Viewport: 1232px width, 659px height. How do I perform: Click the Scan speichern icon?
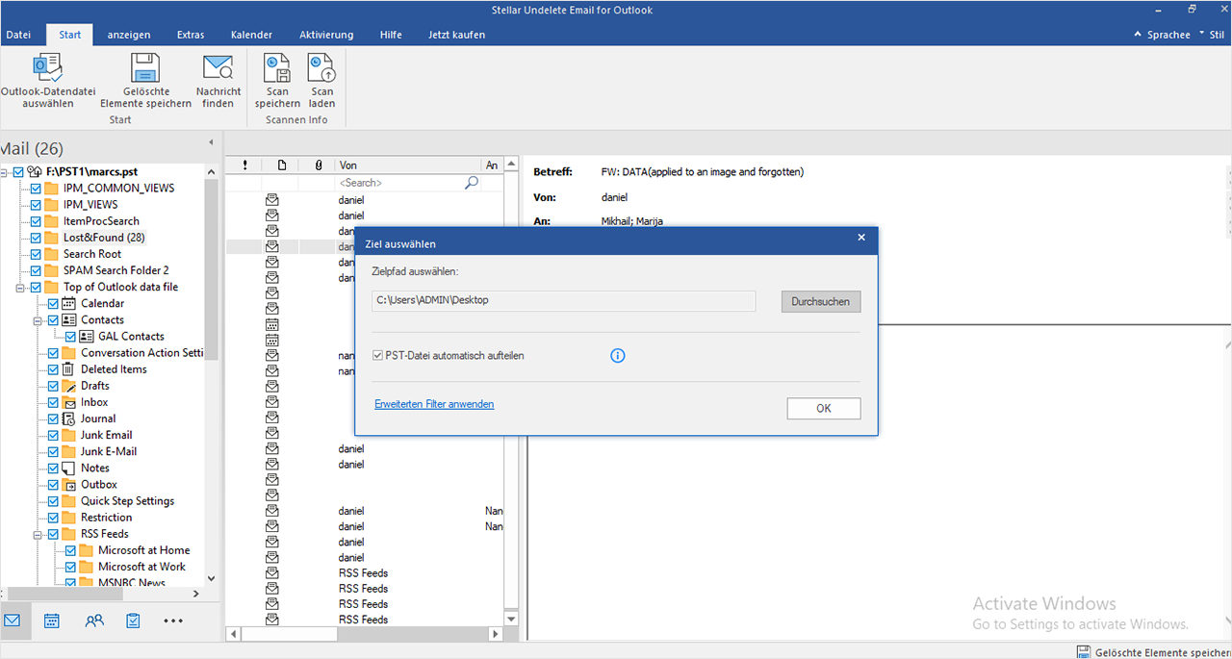[x=277, y=68]
